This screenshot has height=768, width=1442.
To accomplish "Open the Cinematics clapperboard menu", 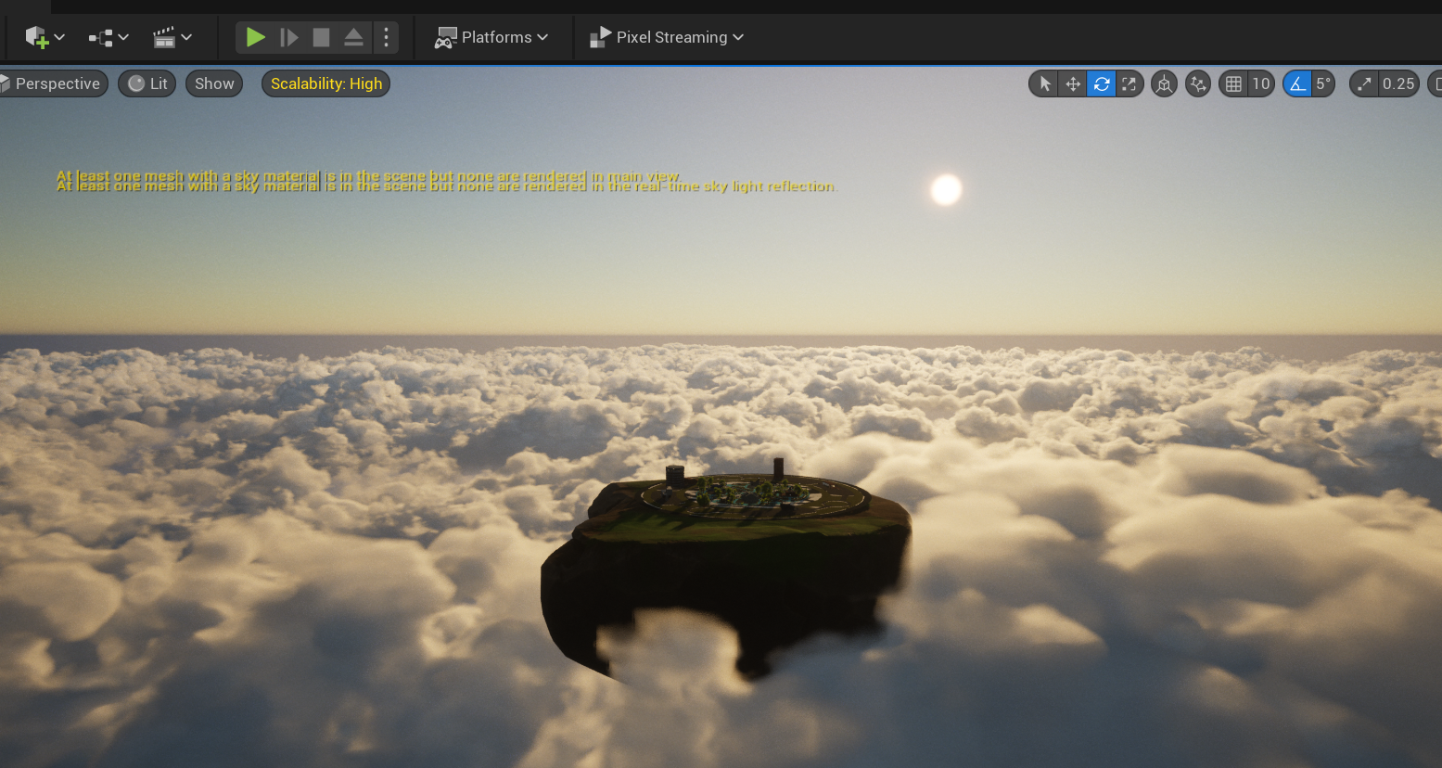I will [167, 37].
